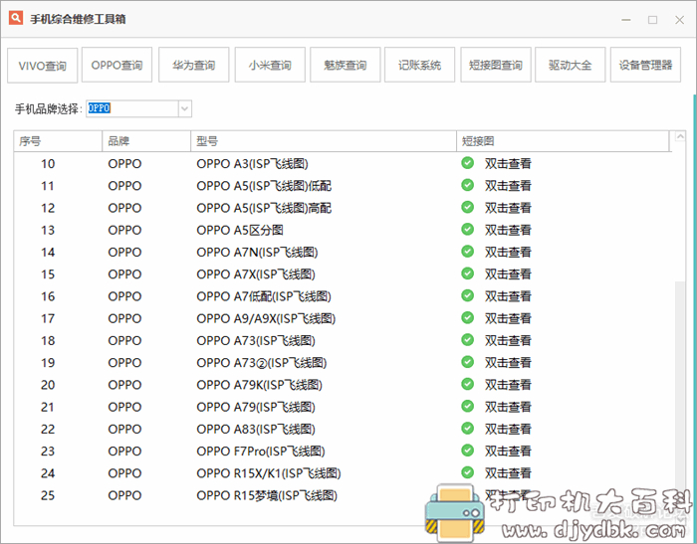Screen dimensions: 697x544
Task: Select model OPPO A5(ISP飞线图)高配
Action: tap(264, 208)
